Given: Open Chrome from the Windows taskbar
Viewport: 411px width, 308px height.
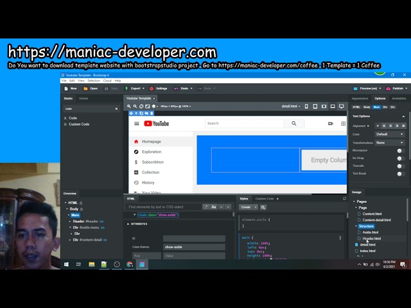Looking at the screenshot, I should 130,264.
